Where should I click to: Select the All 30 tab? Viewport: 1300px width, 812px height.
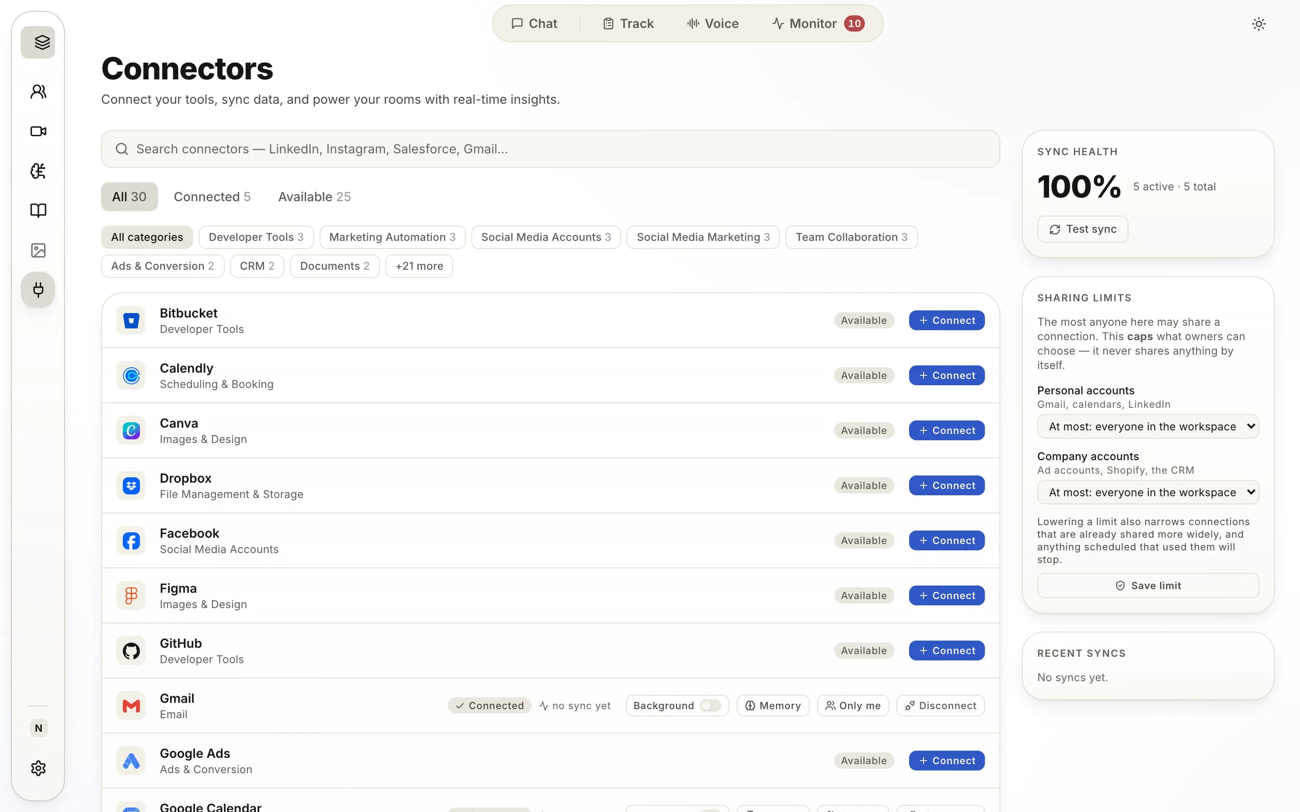point(129,197)
